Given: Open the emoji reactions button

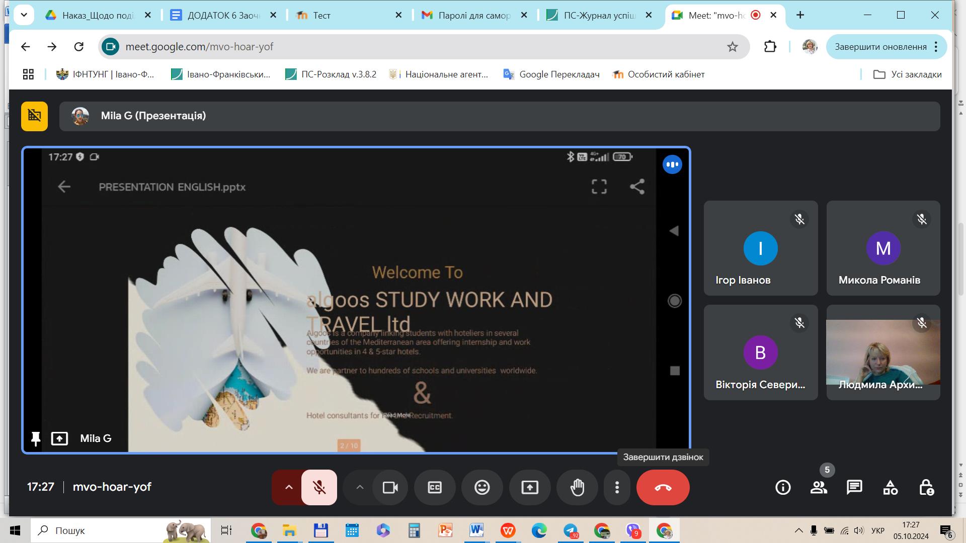Looking at the screenshot, I should (x=482, y=487).
